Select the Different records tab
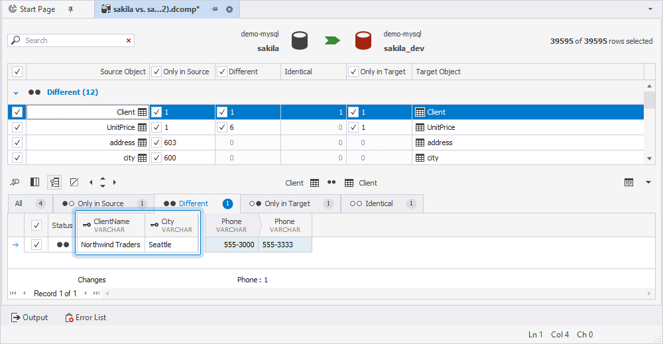Image resolution: width=663 pixels, height=344 pixels. pos(198,203)
